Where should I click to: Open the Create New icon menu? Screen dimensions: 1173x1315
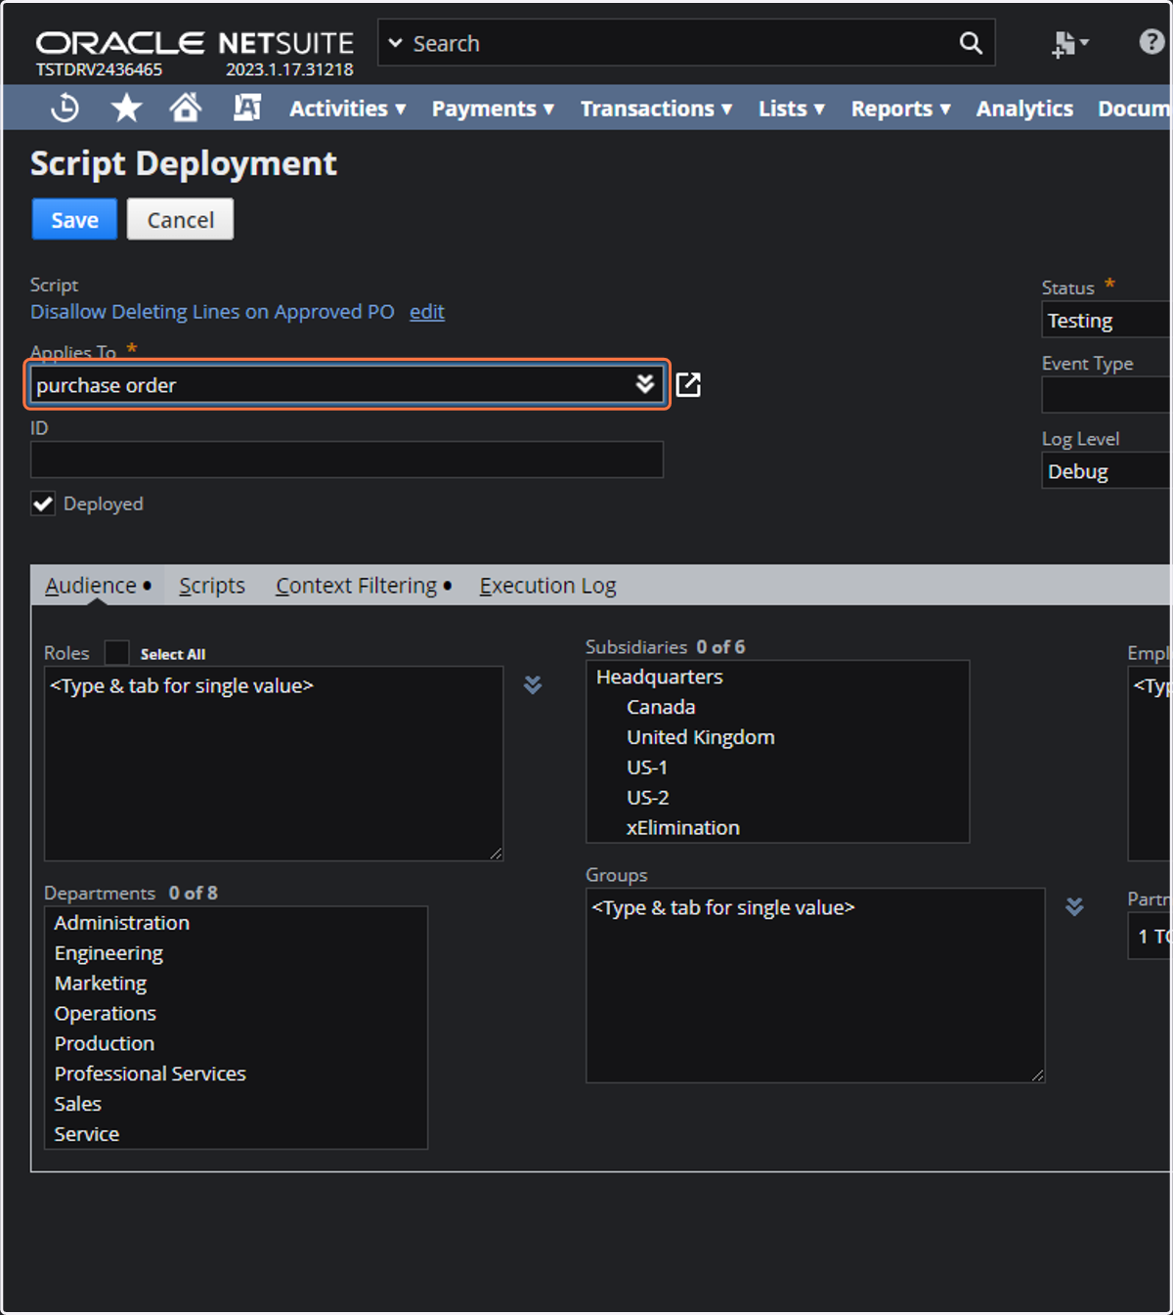[1069, 43]
